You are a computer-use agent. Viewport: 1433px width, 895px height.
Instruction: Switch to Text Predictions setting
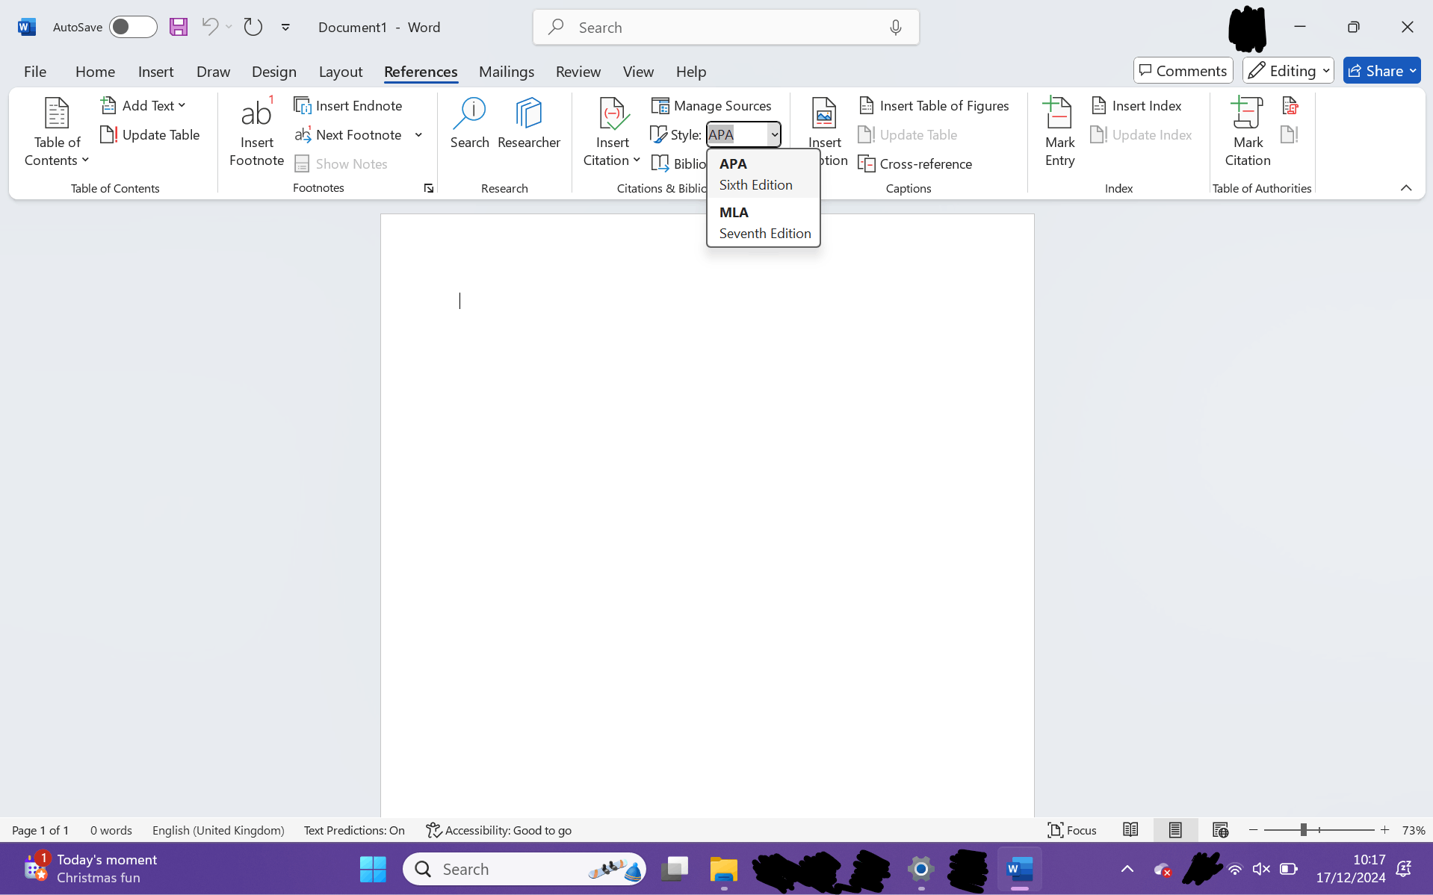[x=353, y=829]
